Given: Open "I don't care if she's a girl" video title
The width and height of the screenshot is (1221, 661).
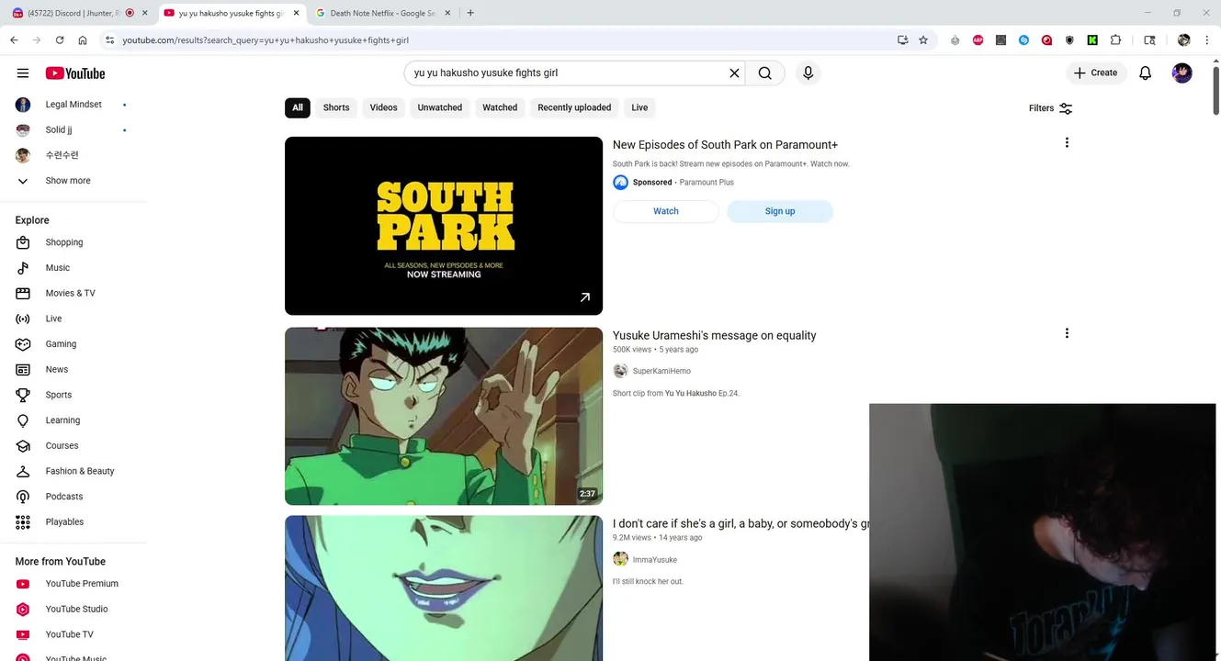Looking at the screenshot, I should coord(741,523).
